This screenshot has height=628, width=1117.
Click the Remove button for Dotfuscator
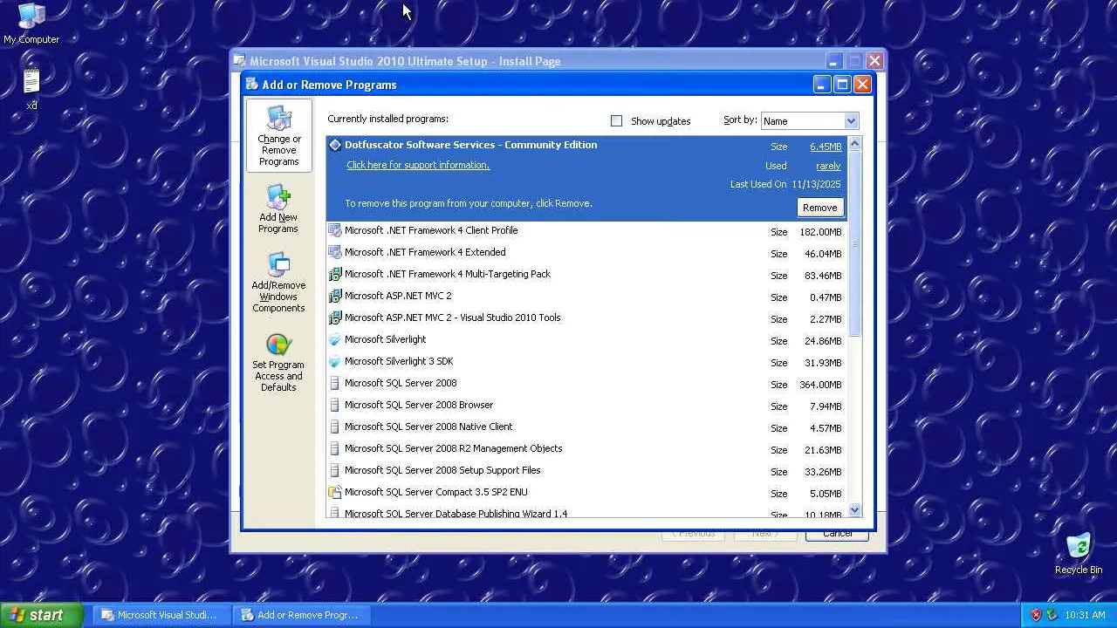point(819,208)
